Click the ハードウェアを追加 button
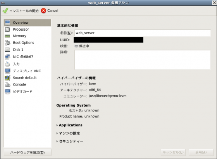Image resolution: width=217 pixels, height=159 pixels. (x=28, y=152)
